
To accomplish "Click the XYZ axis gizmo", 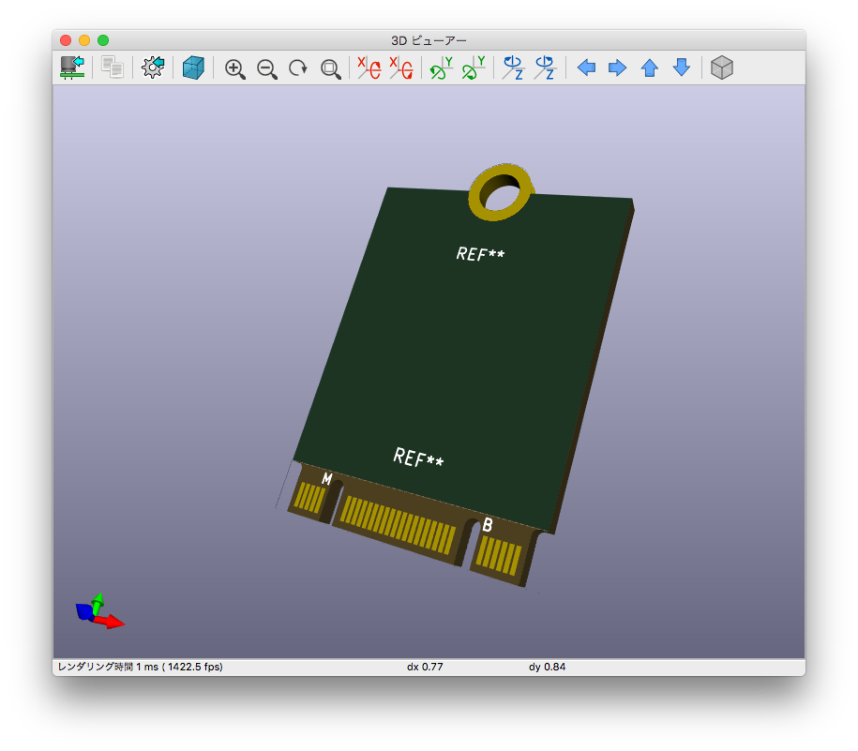I will [99, 611].
